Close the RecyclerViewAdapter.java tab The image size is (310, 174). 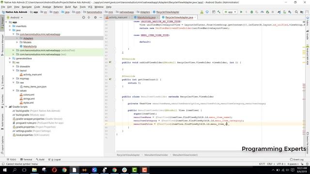[195, 17]
